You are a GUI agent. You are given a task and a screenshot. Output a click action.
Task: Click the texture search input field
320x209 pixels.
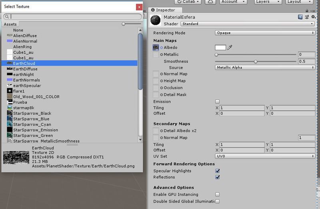[72, 16]
